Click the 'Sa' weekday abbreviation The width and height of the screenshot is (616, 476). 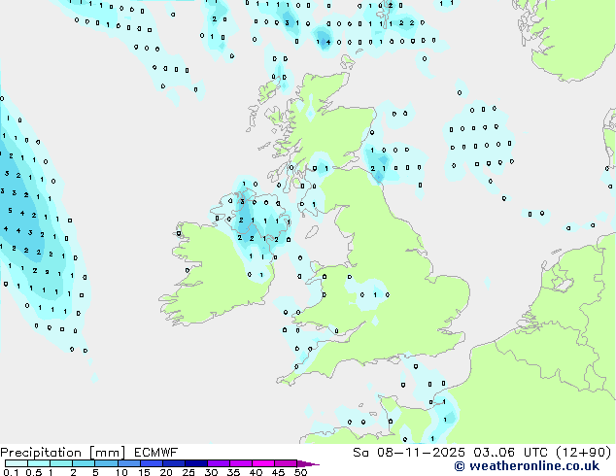(x=360, y=452)
